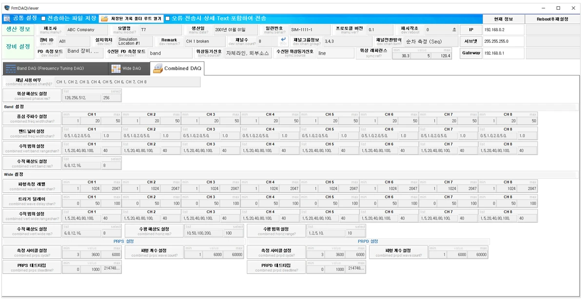
Task: Click the 생산 정보 section button
Action: [18, 29]
